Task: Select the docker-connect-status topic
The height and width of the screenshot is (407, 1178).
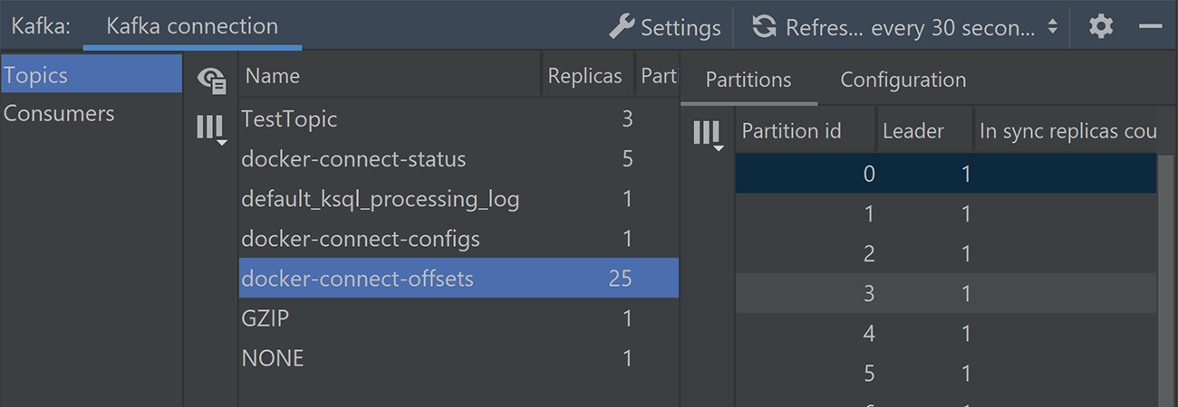Action: coord(459,159)
